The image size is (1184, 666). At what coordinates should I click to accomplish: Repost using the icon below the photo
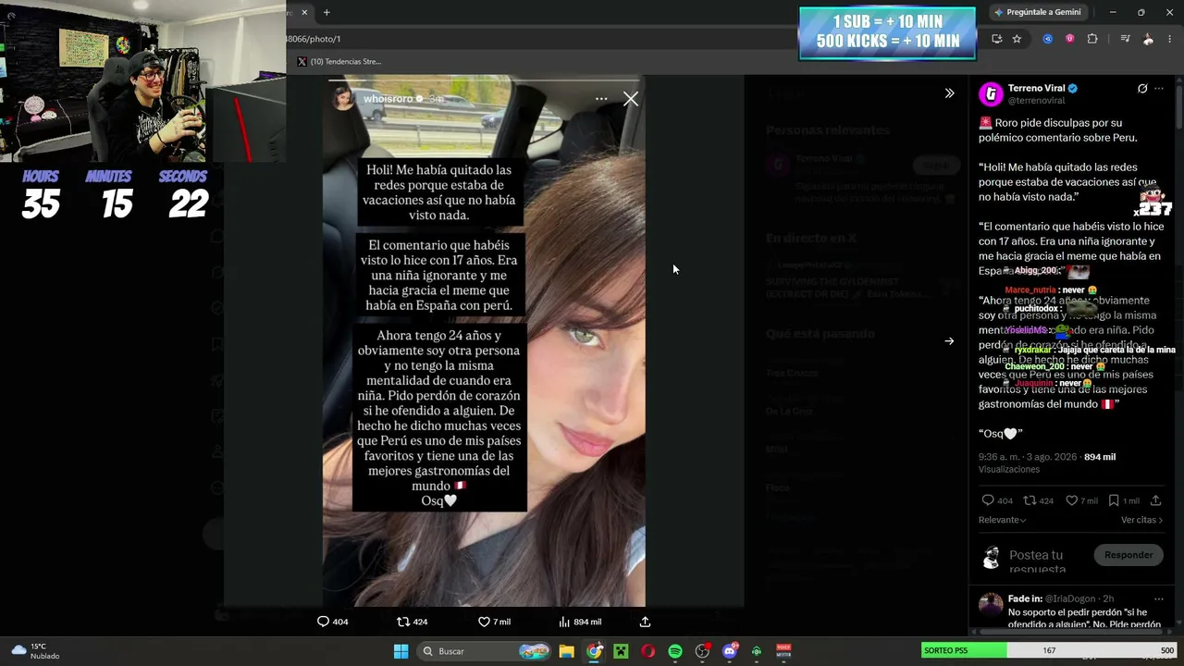click(x=402, y=622)
